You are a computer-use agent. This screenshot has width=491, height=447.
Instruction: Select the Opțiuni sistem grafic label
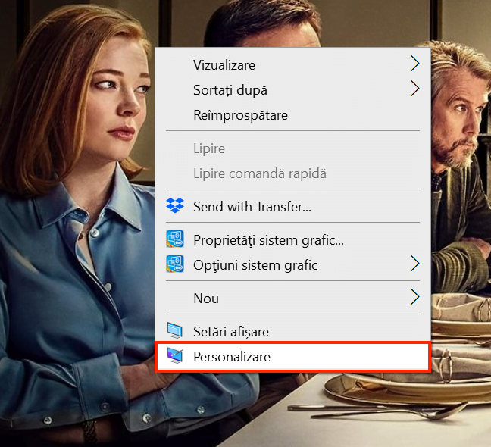(255, 265)
